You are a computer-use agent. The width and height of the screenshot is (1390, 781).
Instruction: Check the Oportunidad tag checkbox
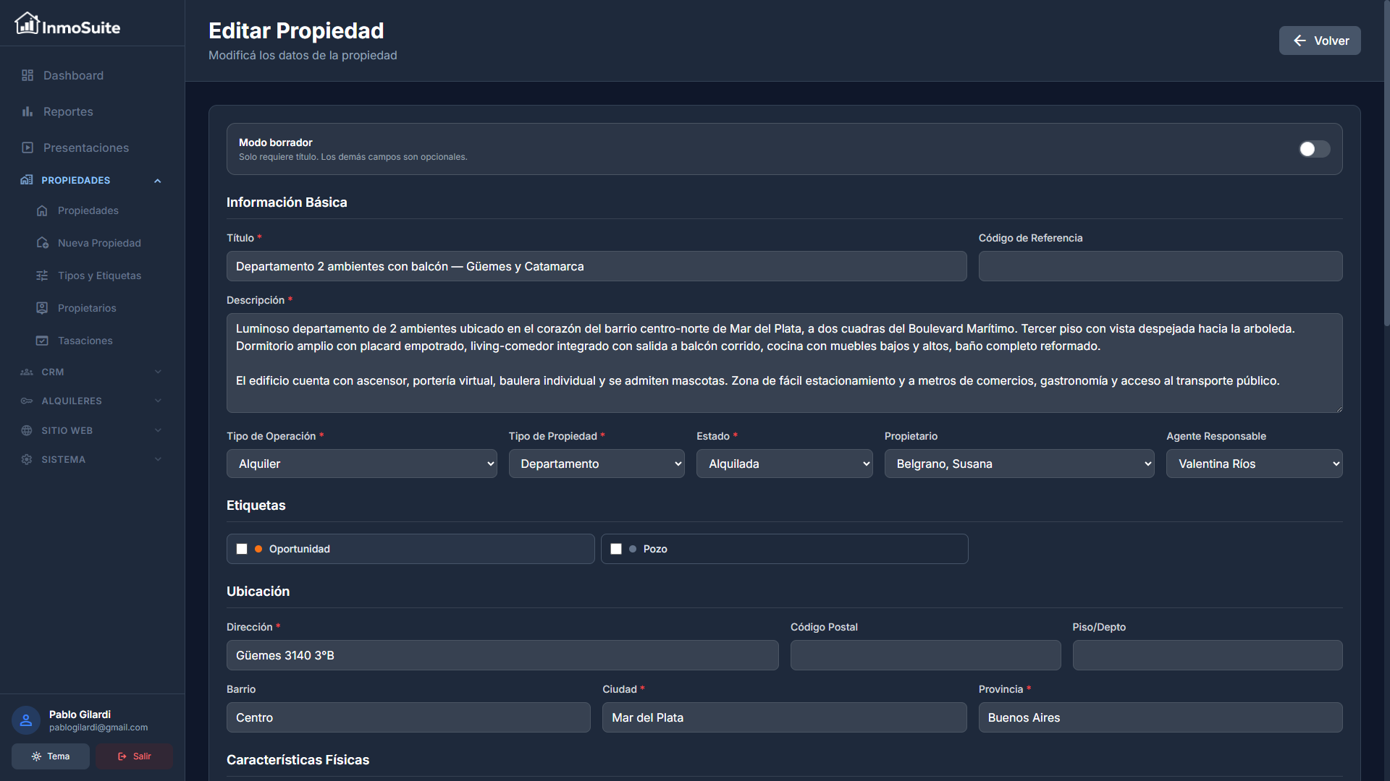tap(242, 549)
